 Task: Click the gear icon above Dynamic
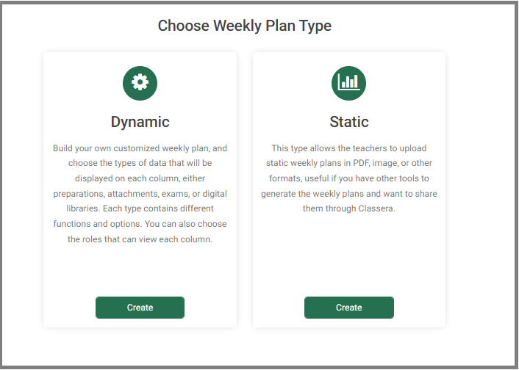point(140,83)
